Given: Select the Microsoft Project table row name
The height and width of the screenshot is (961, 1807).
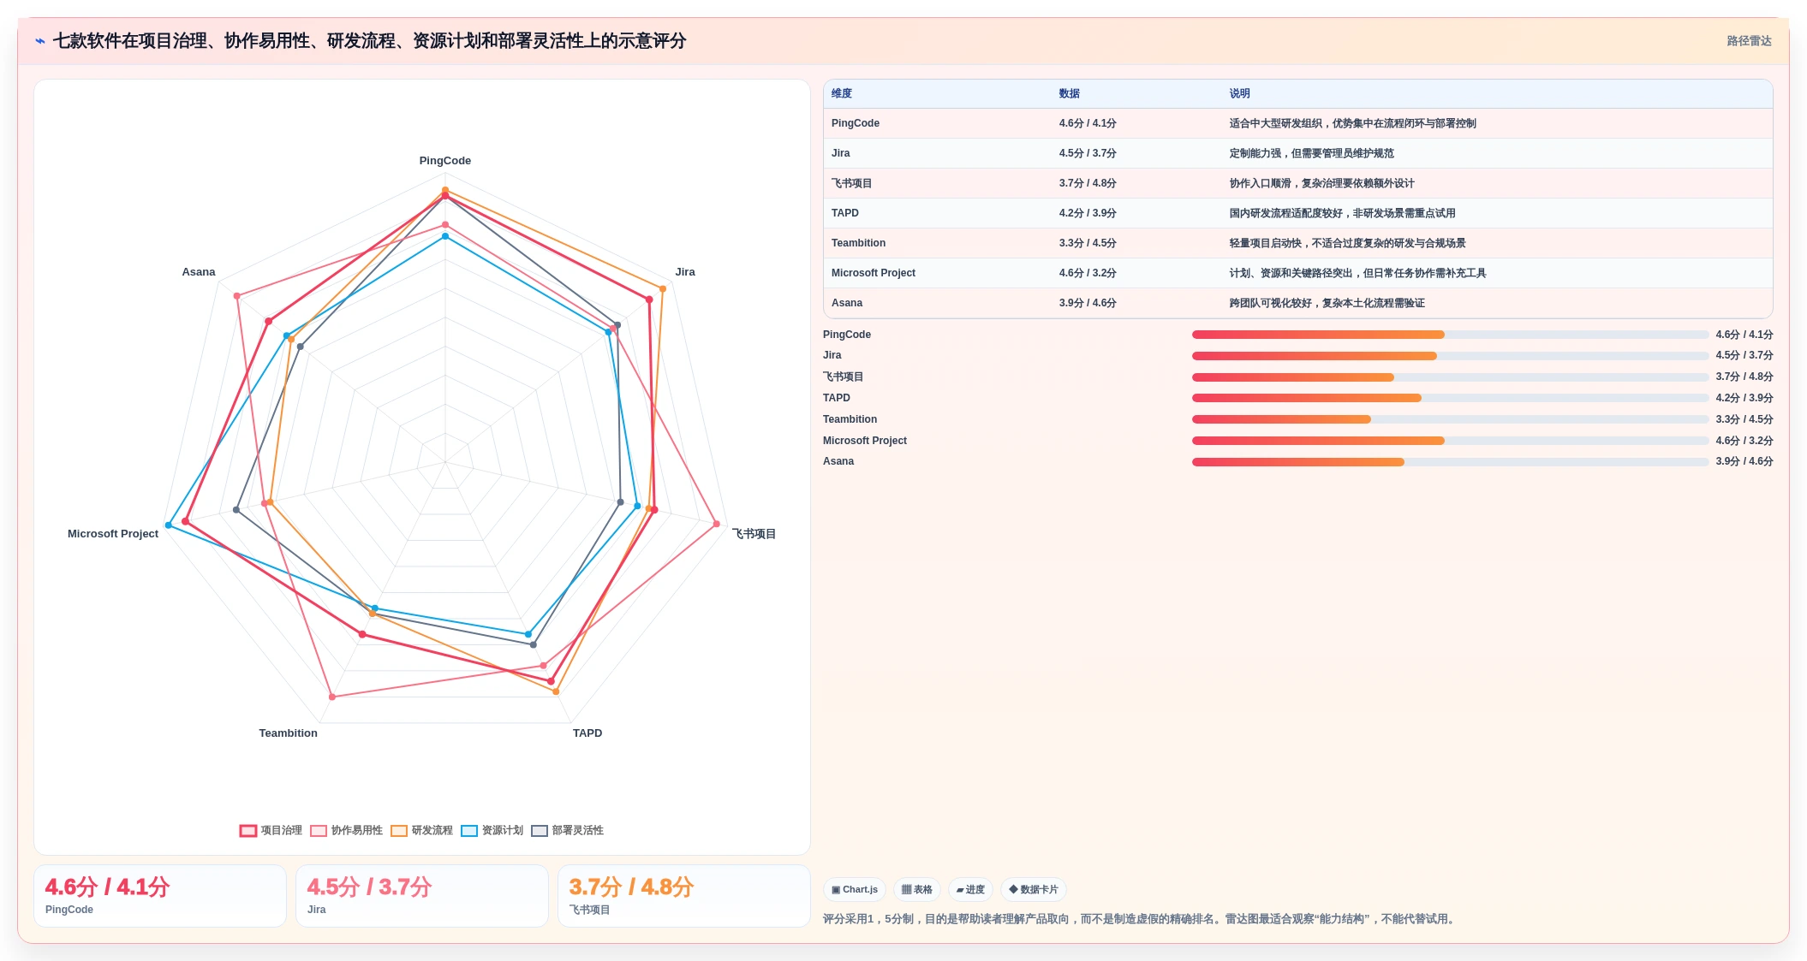Looking at the screenshot, I should (x=874, y=273).
